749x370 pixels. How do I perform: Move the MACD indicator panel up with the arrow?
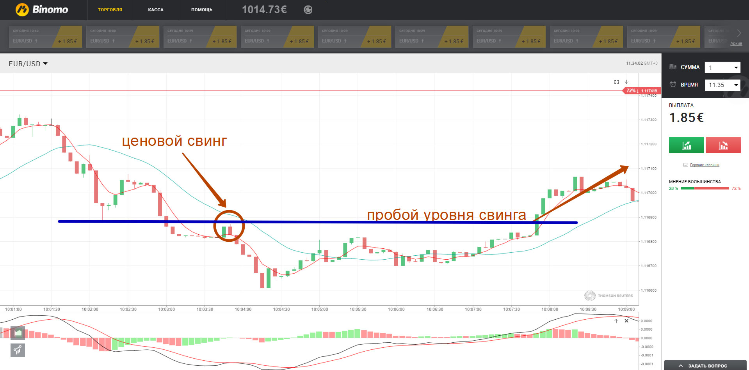click(616, 321)
